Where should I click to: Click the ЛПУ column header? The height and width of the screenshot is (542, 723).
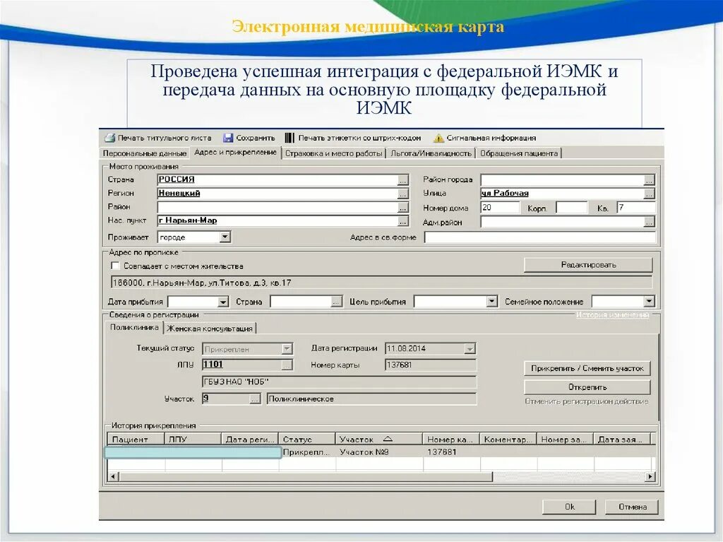(x=193, y=439)
